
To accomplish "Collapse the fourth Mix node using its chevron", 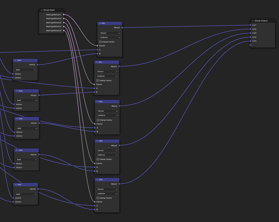I will tap(97, 141).
